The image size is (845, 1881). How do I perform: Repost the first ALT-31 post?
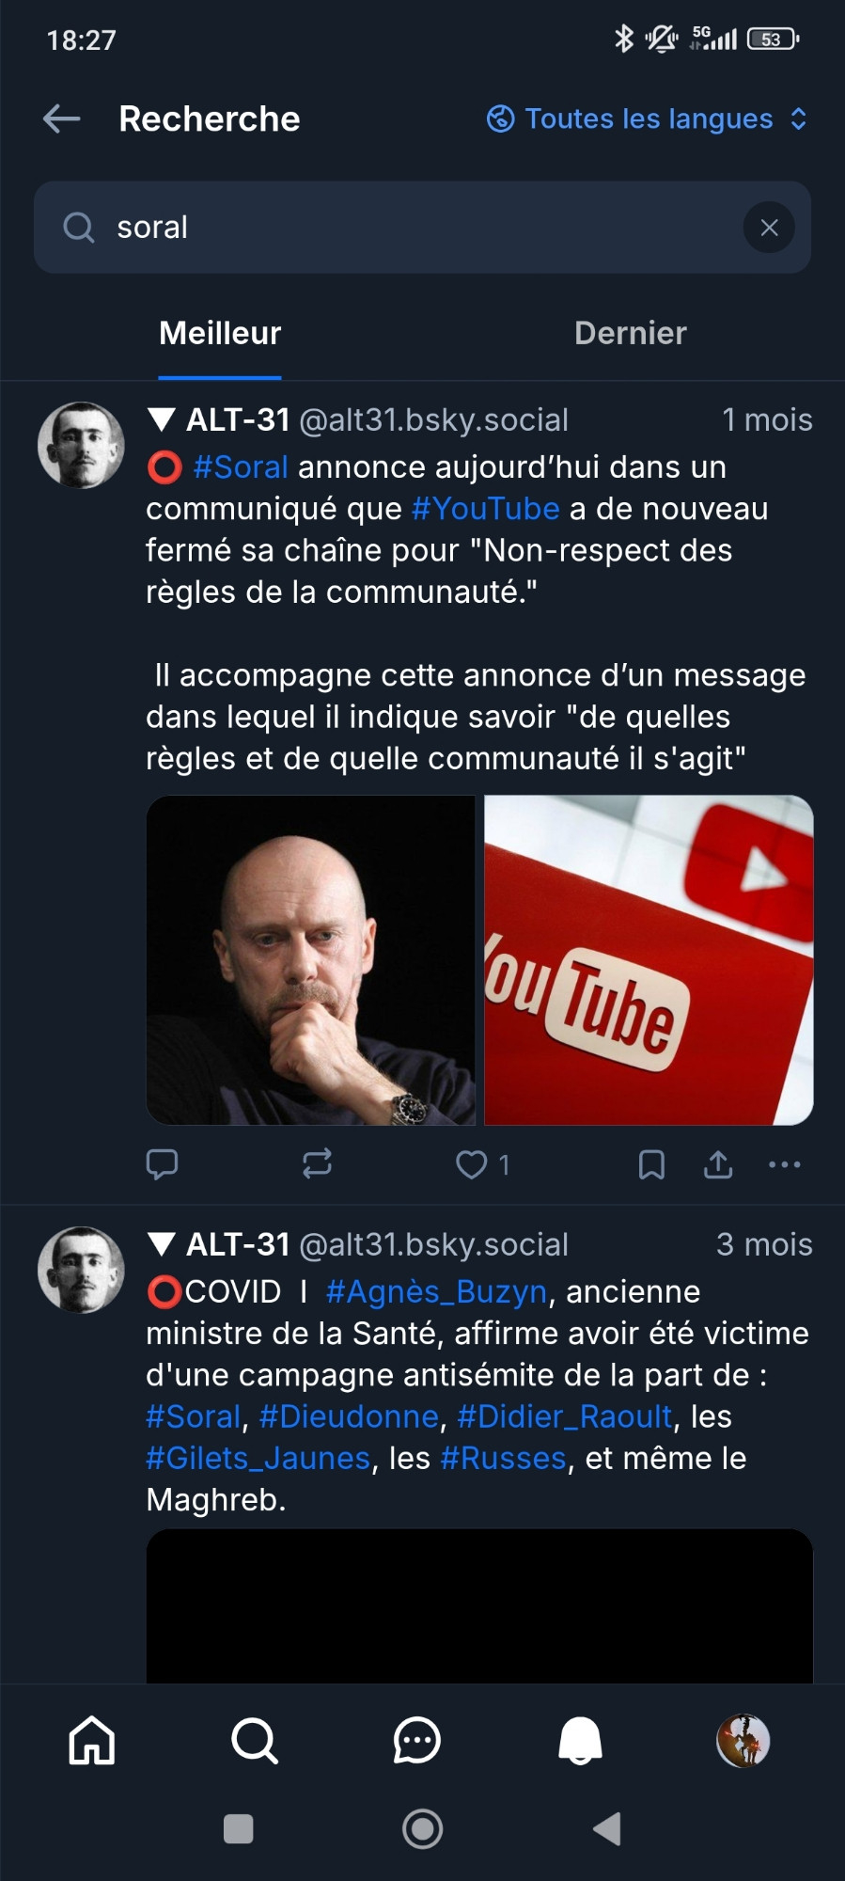pos(317,1164)
